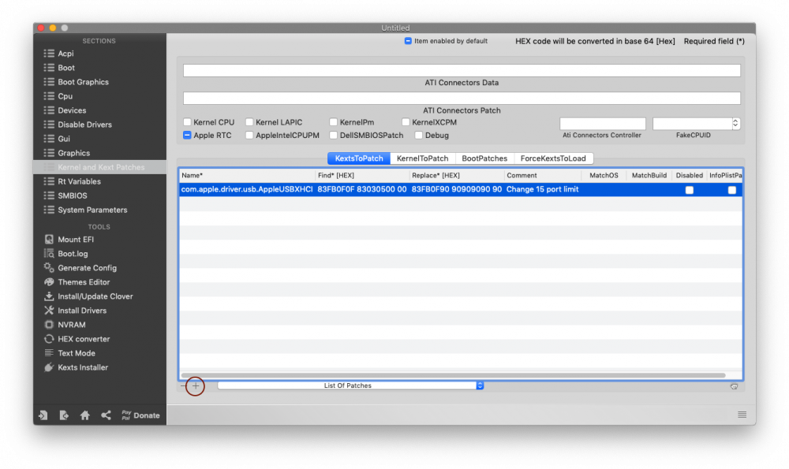Screen dimensions: 789x469
Task: Click the hamburger icon at window bottom right
Action: (x=742, y=415)
